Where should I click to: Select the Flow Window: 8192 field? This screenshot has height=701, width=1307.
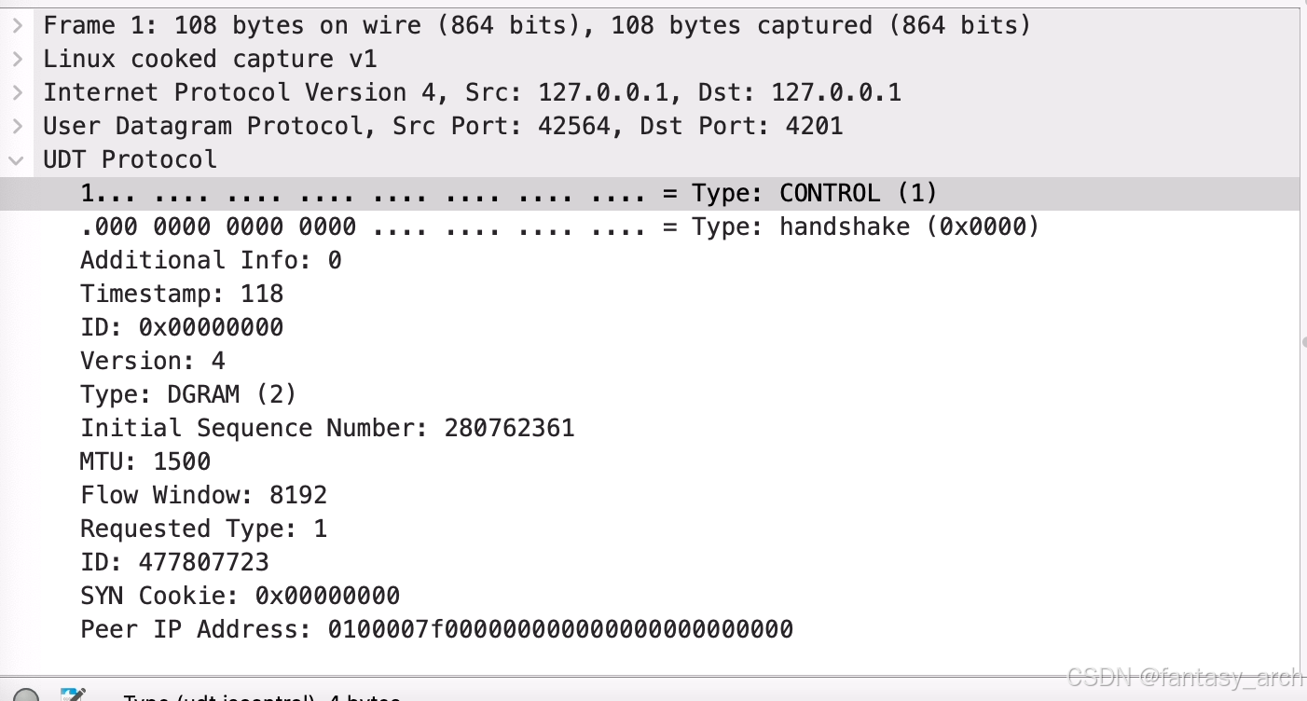203,495
